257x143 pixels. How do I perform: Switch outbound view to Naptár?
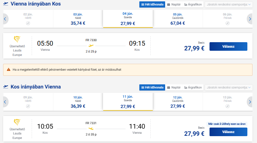click(x=174, y=4)
